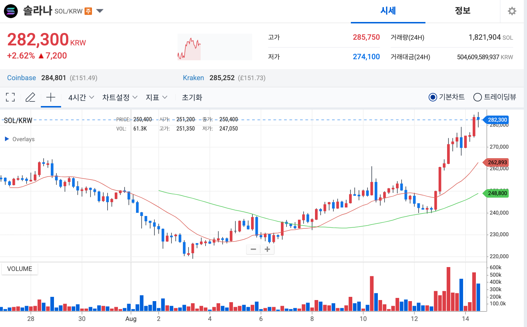Select the 시세 tab
Image resolution: width=527 pixels, height=327 pixels.
coord(388,11)
